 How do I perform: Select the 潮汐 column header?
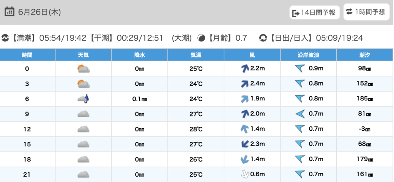point(365,55)
